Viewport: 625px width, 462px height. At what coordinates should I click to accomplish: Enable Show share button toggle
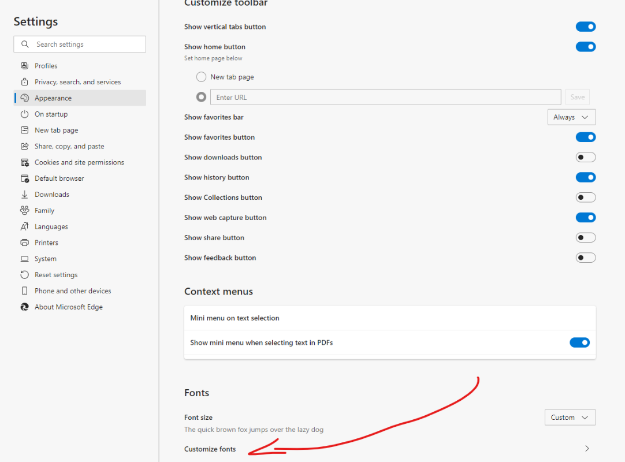[585, 237]
